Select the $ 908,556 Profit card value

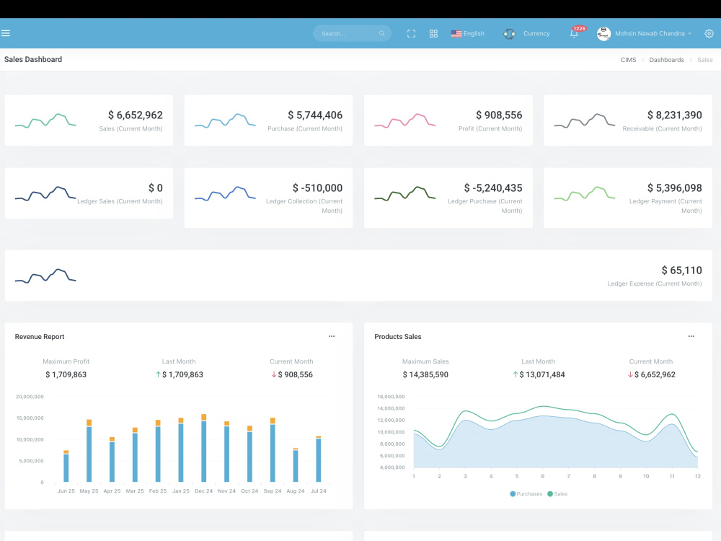coord(499,115)
